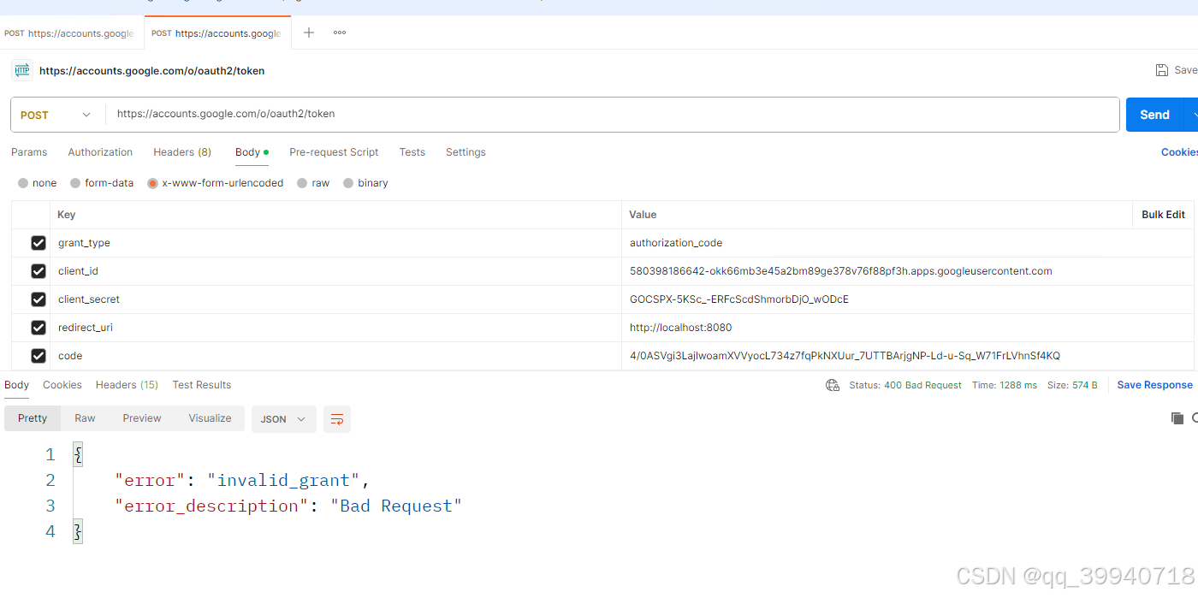Open a new request tab with plus icon

point(309,33)
